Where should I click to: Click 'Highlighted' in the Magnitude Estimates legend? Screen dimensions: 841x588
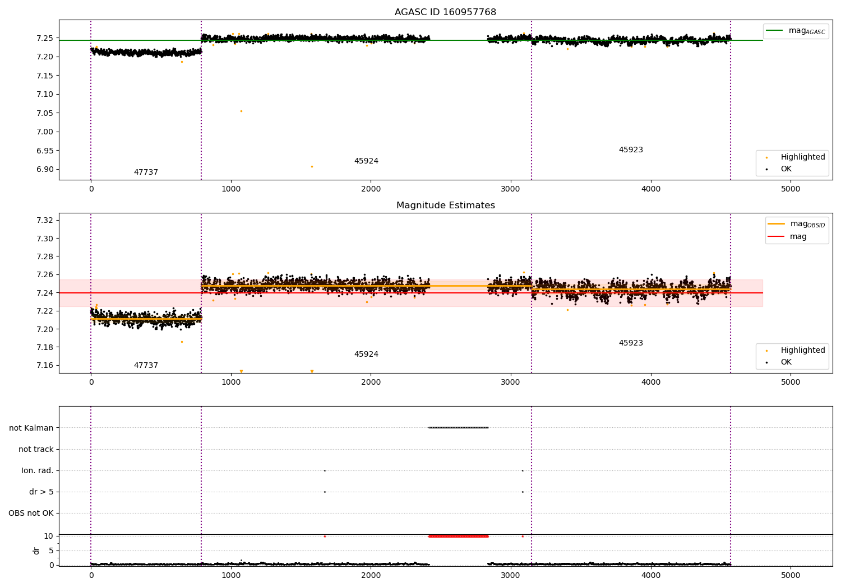tap(802, 350)
